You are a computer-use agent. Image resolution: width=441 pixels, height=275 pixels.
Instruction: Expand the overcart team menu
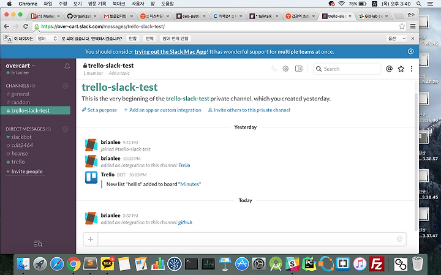pos(20,66)
